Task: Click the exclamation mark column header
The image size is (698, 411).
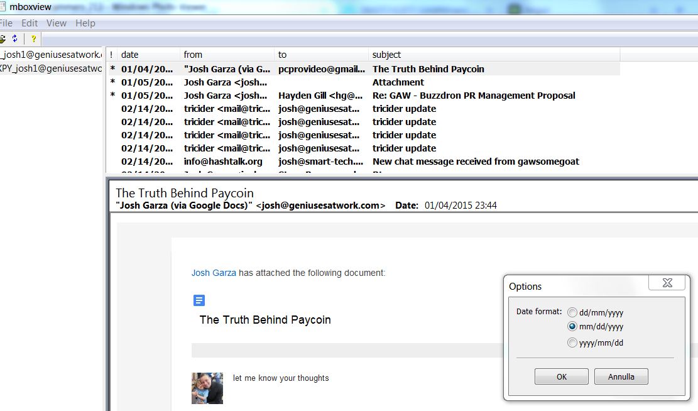Action: [111, 55]
